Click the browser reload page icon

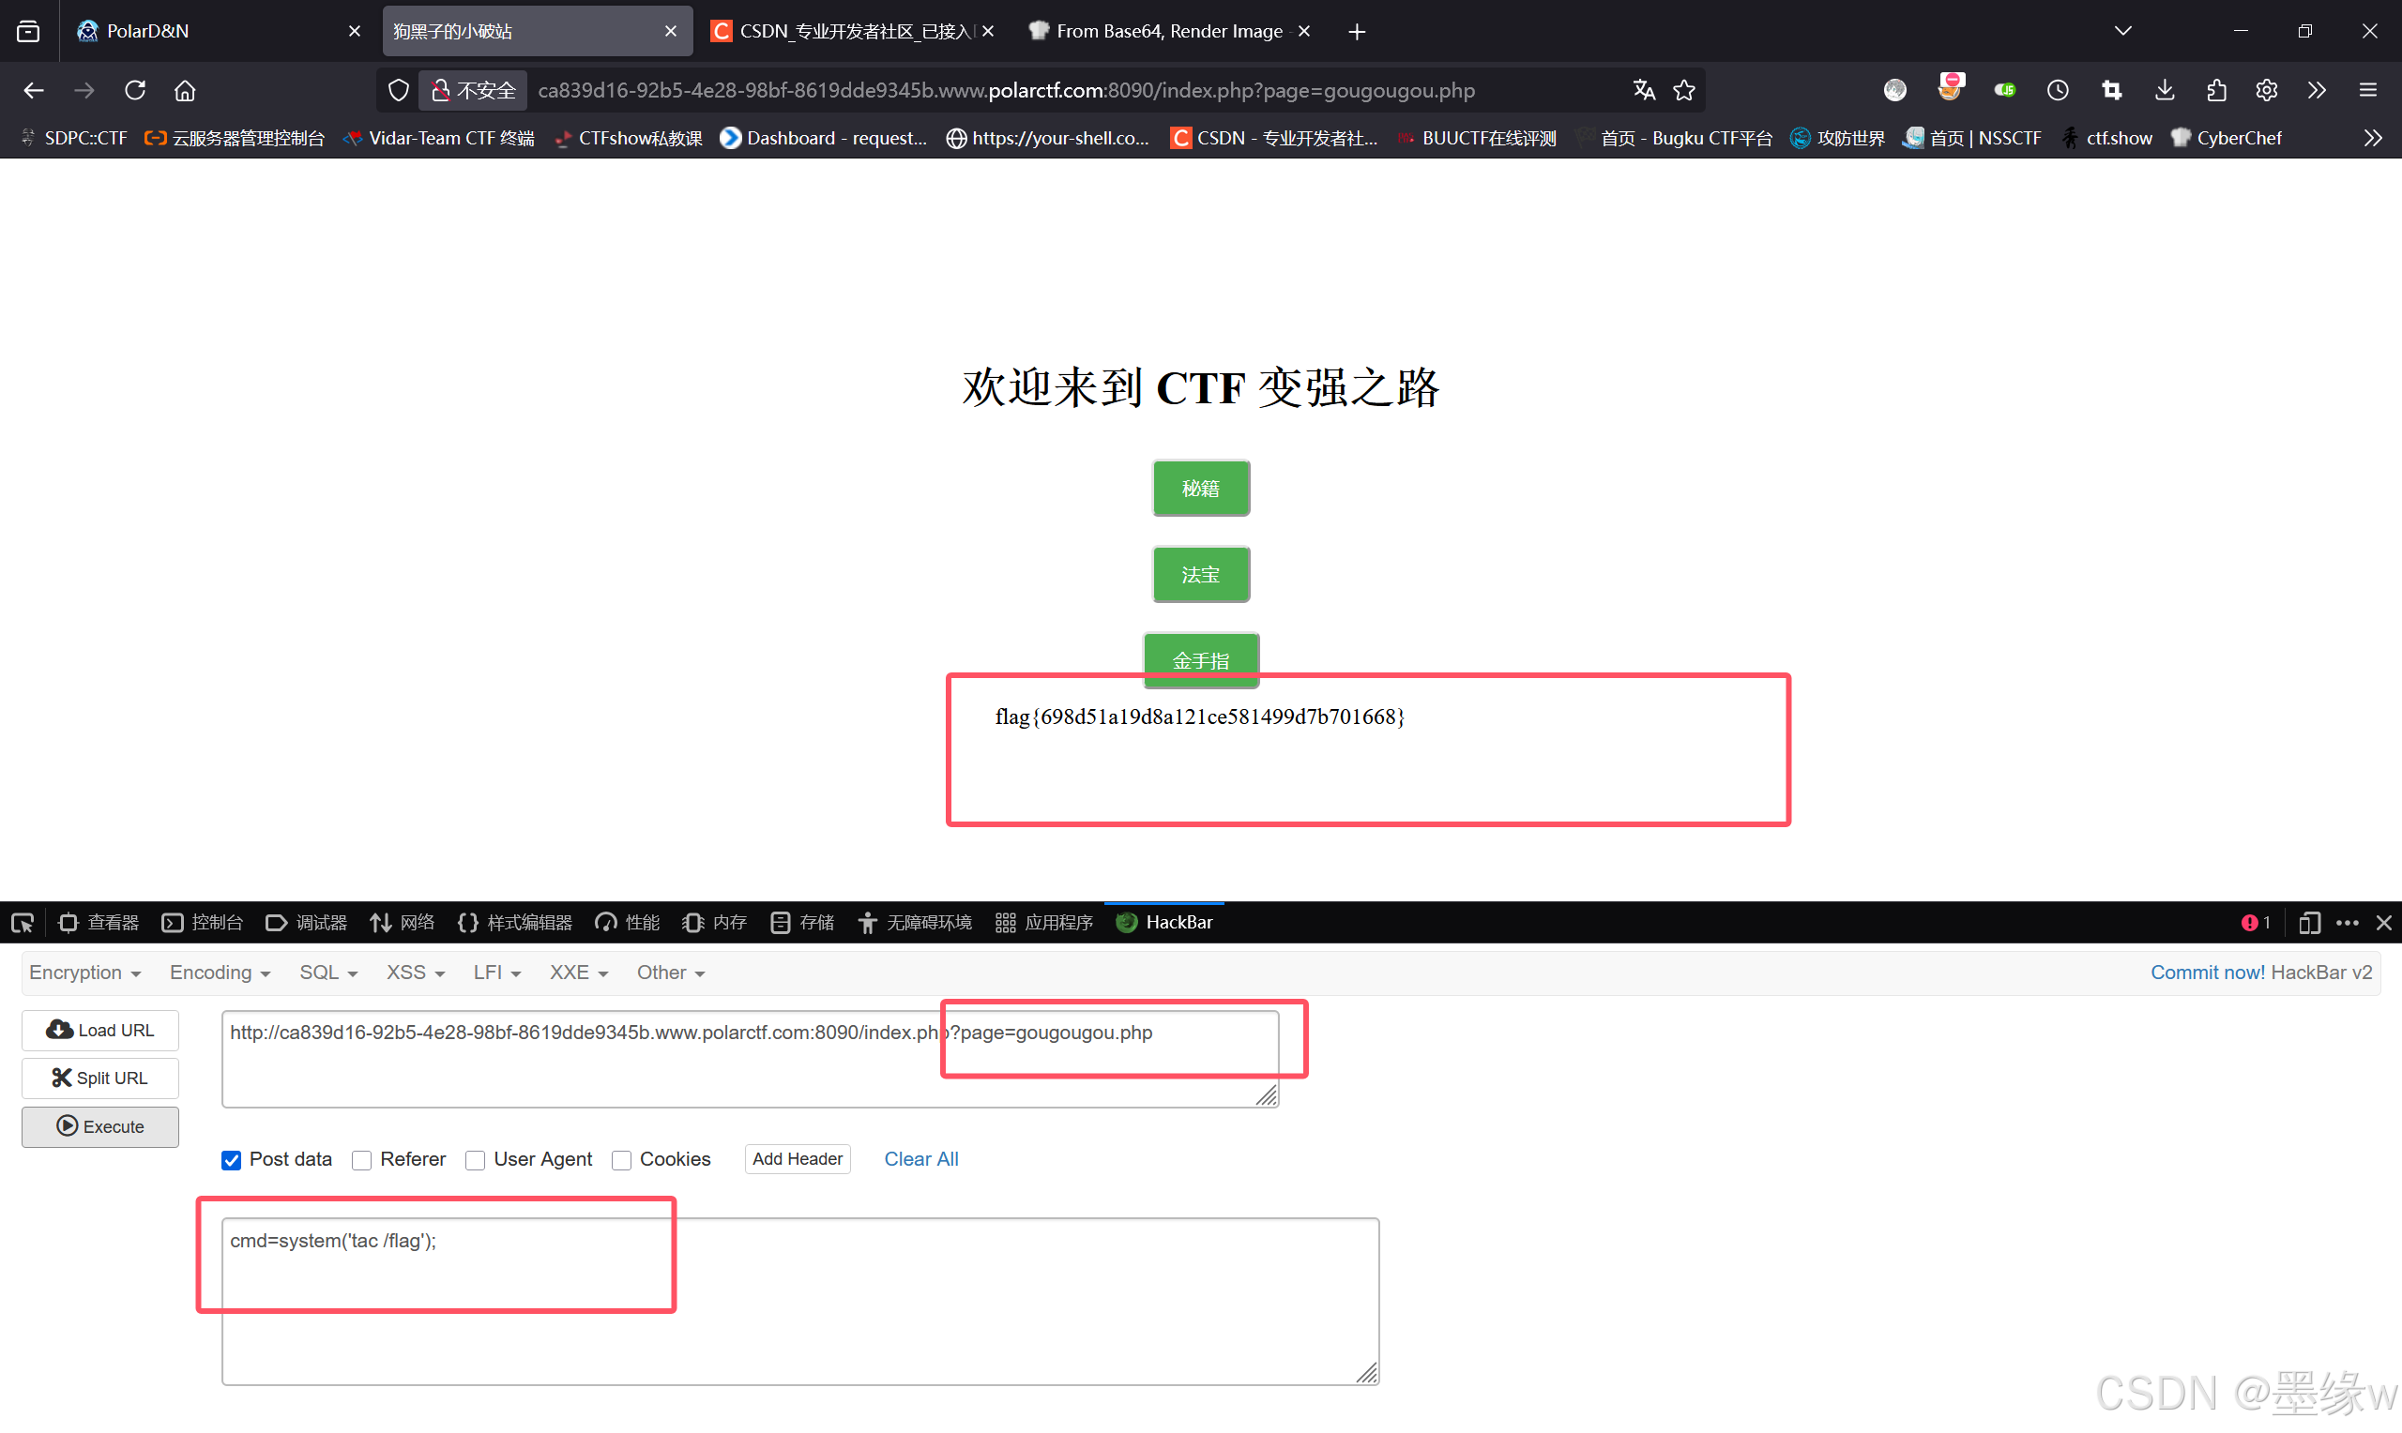tap(135, 90)
